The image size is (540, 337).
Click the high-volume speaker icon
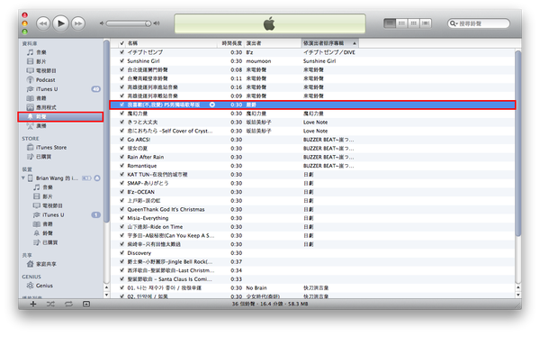click(157, 23)
